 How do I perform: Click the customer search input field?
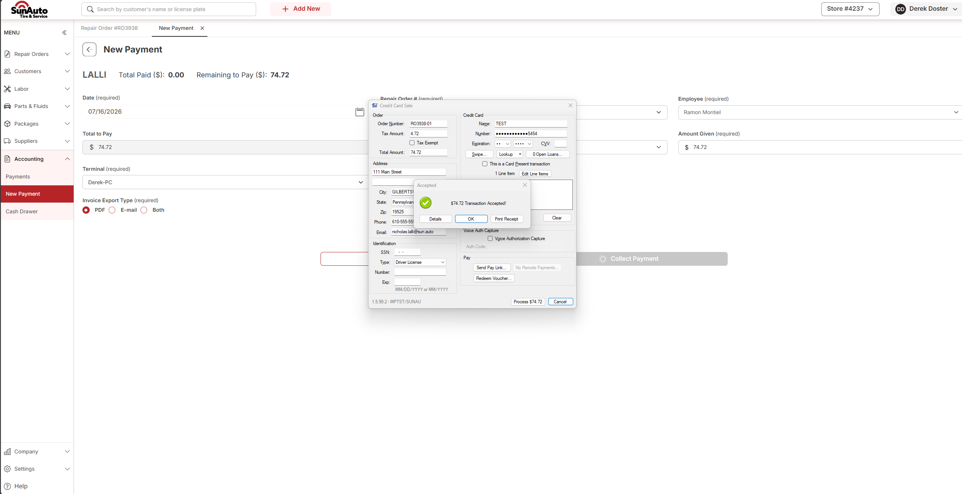pyautogui.click(x=169, y=9)
